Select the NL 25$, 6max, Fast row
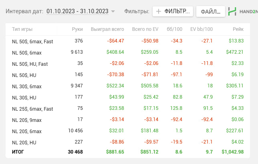 [x=32, y=108]
